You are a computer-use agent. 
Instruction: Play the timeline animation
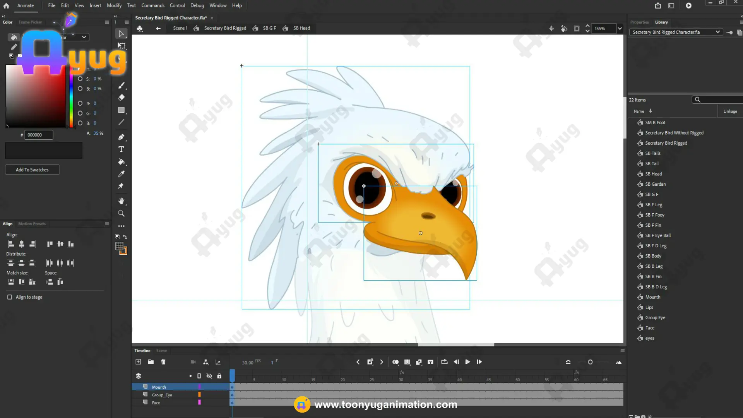click(x=467, y=362)
